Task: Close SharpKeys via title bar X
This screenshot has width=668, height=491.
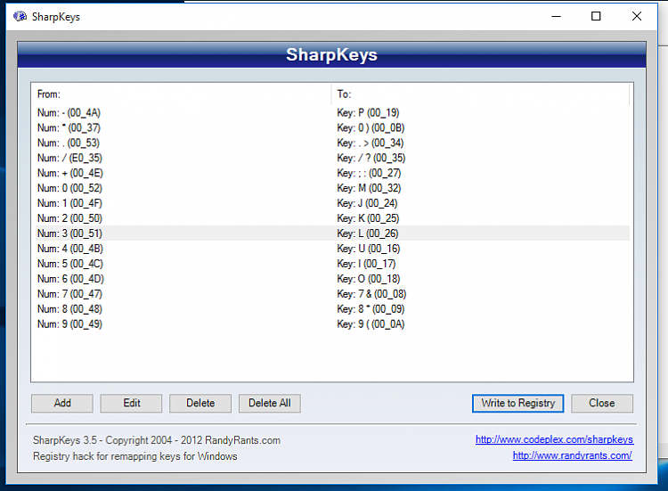Action: coord(637,17)
